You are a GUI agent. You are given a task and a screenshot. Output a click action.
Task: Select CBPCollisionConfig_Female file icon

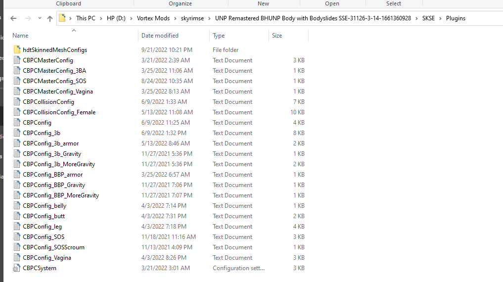(17, 112)
